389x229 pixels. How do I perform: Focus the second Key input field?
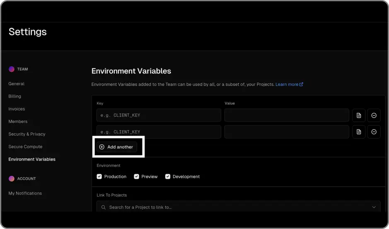click(x=159, y=132)
